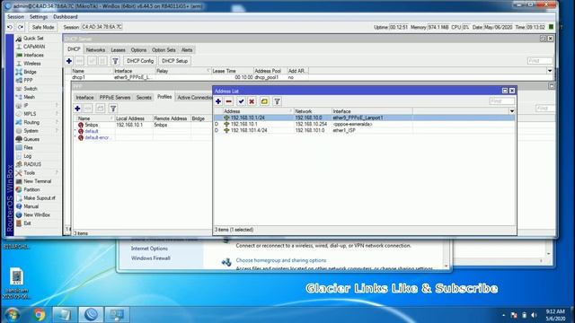Filter Address List with funnel icon
Screen dimensions: 575x323
click(x=278, y=101)
